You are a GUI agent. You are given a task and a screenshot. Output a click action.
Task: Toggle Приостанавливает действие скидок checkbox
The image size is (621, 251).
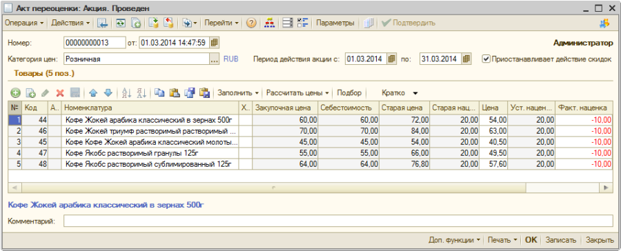point(486,59)
